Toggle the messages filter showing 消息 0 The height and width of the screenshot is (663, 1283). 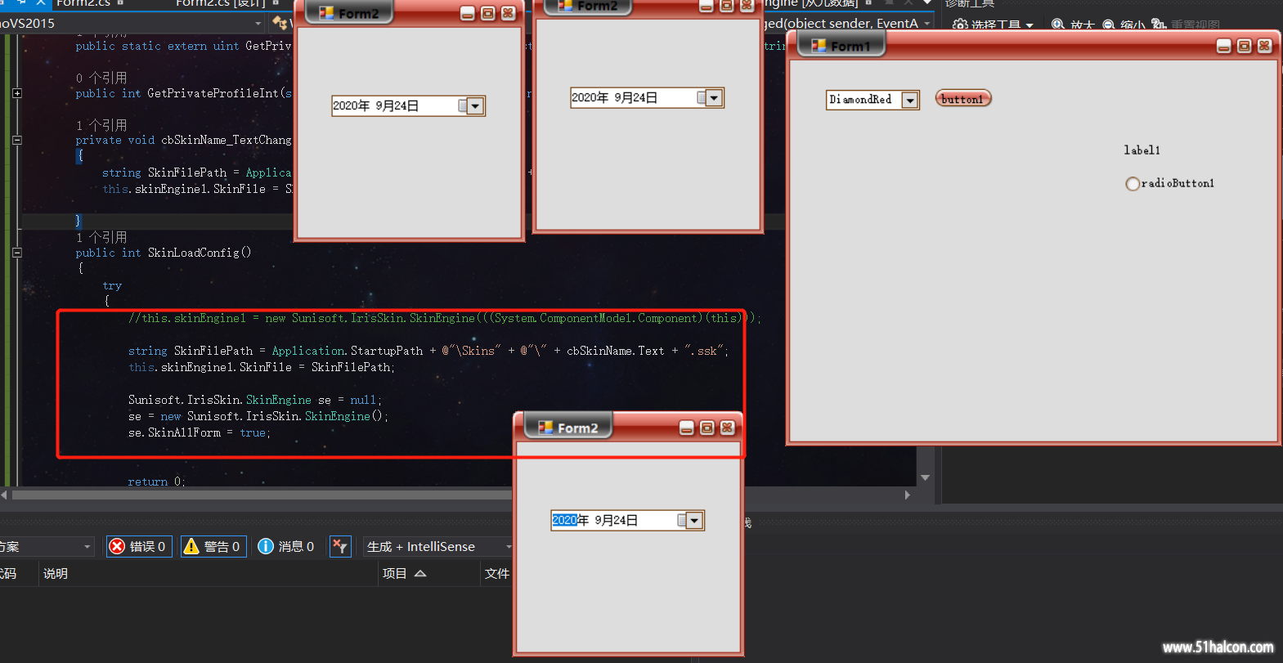286,546
